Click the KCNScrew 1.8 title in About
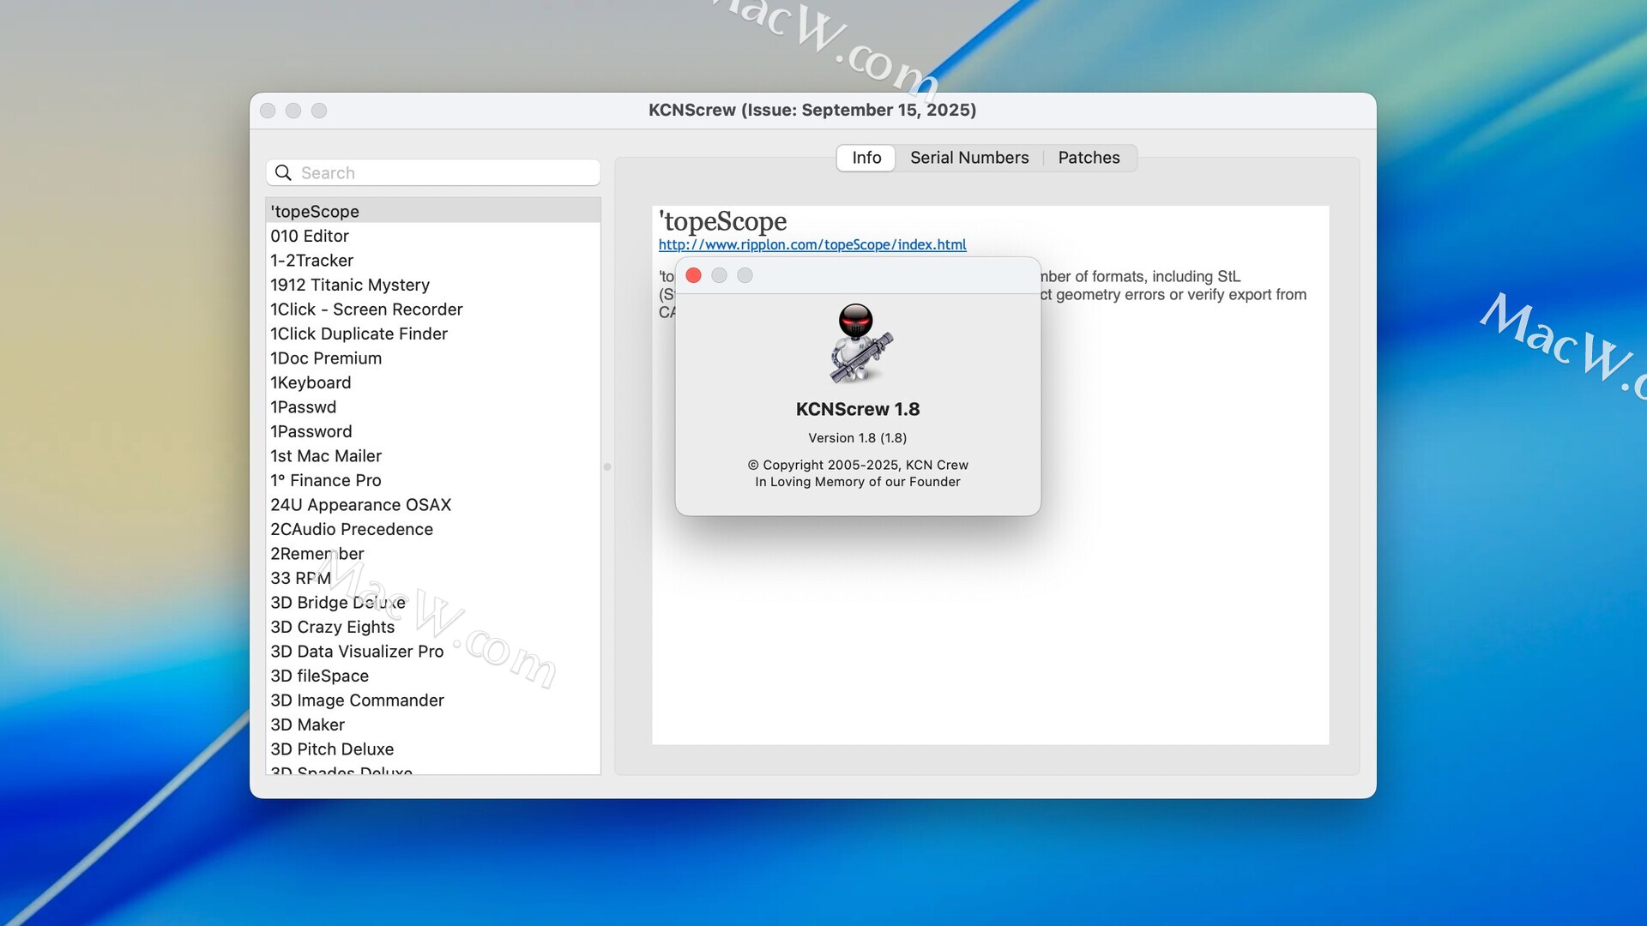This screenshot has width=1647, height=926. click(858, 409)
